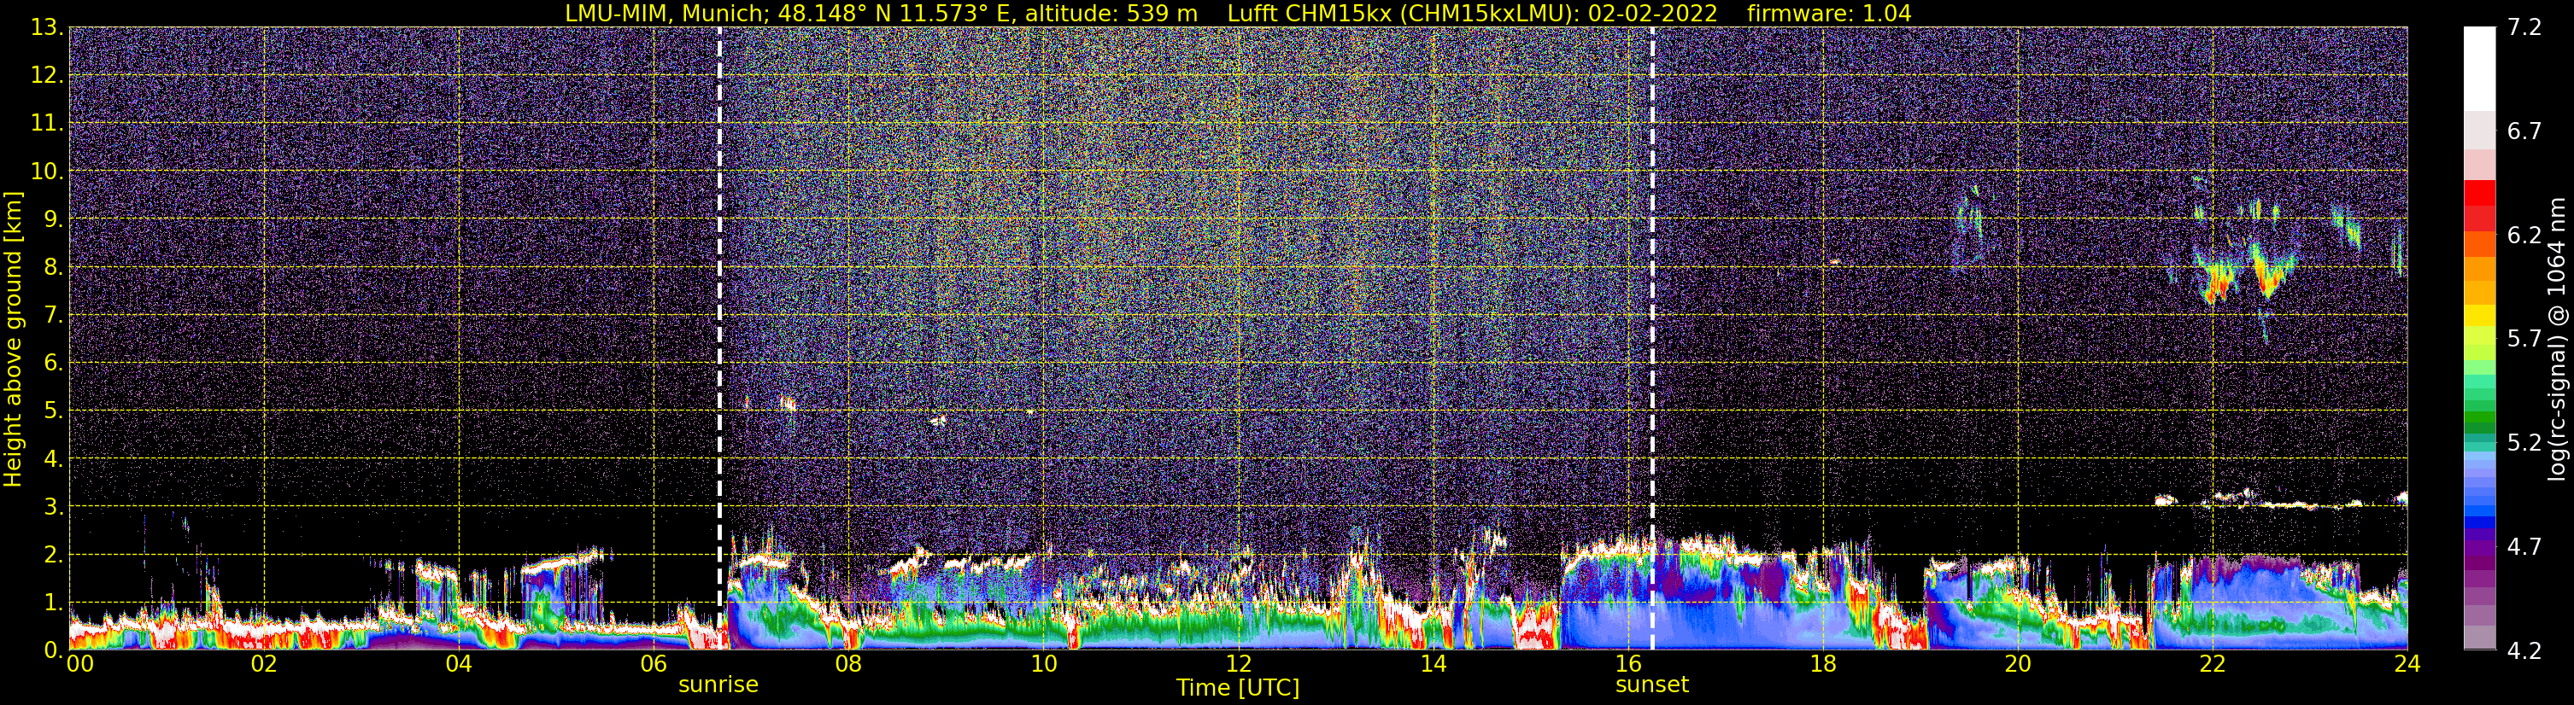Click the '20' tick label on time axis

(x=2018, y=664)
